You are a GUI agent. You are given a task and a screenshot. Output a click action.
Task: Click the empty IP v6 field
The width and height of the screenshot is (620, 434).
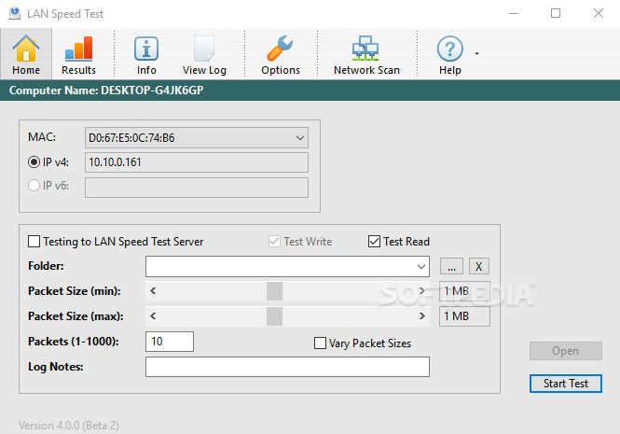pos(197,188)
